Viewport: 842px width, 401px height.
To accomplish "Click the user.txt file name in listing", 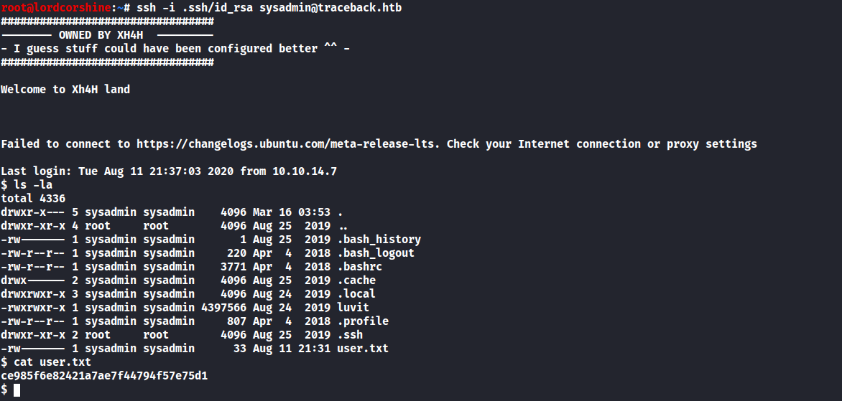I will coord(362,349).
